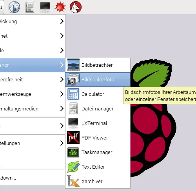
Task: Click the LXTerminal monitor icon
Action: coord(73,123)
